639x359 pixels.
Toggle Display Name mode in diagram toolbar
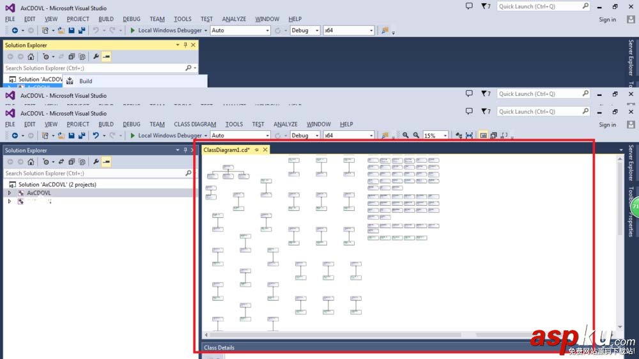tap(483, 135)
